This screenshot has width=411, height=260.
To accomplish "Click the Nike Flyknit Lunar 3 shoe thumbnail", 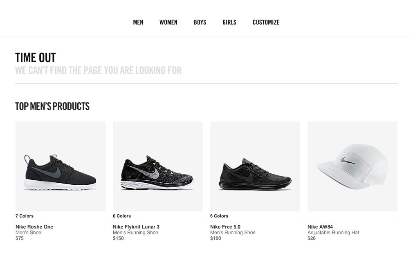I will [x=157, y=166].
